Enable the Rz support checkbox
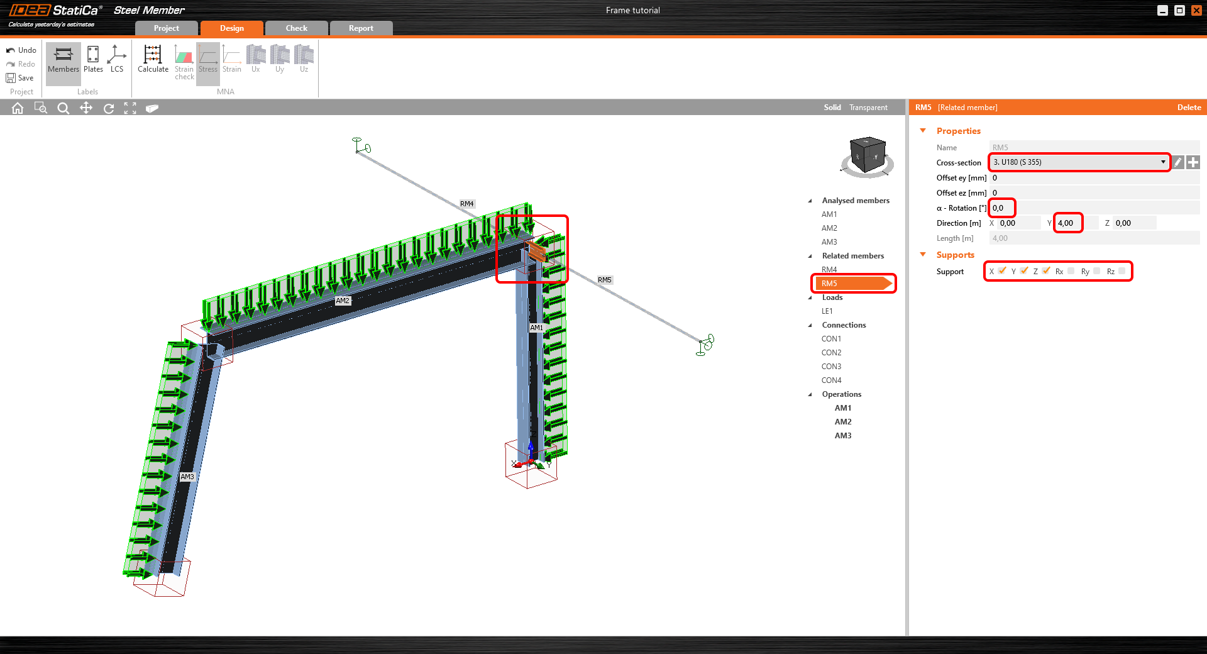1207x654 pixels. (1122, 271)
